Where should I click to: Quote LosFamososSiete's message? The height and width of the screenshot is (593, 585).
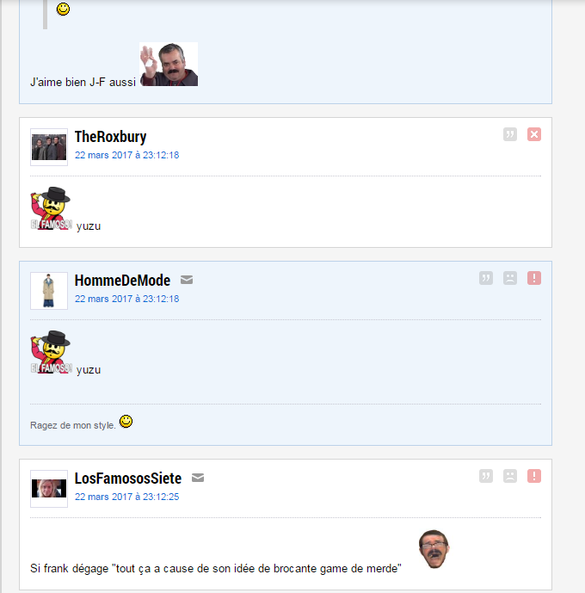pyautogui.click(x=485, y=476)
